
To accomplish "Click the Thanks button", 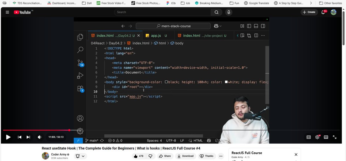I will click(x=206, y=156).
